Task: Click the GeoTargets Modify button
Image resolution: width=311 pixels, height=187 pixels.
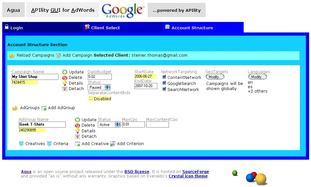Action: point(215,77)
